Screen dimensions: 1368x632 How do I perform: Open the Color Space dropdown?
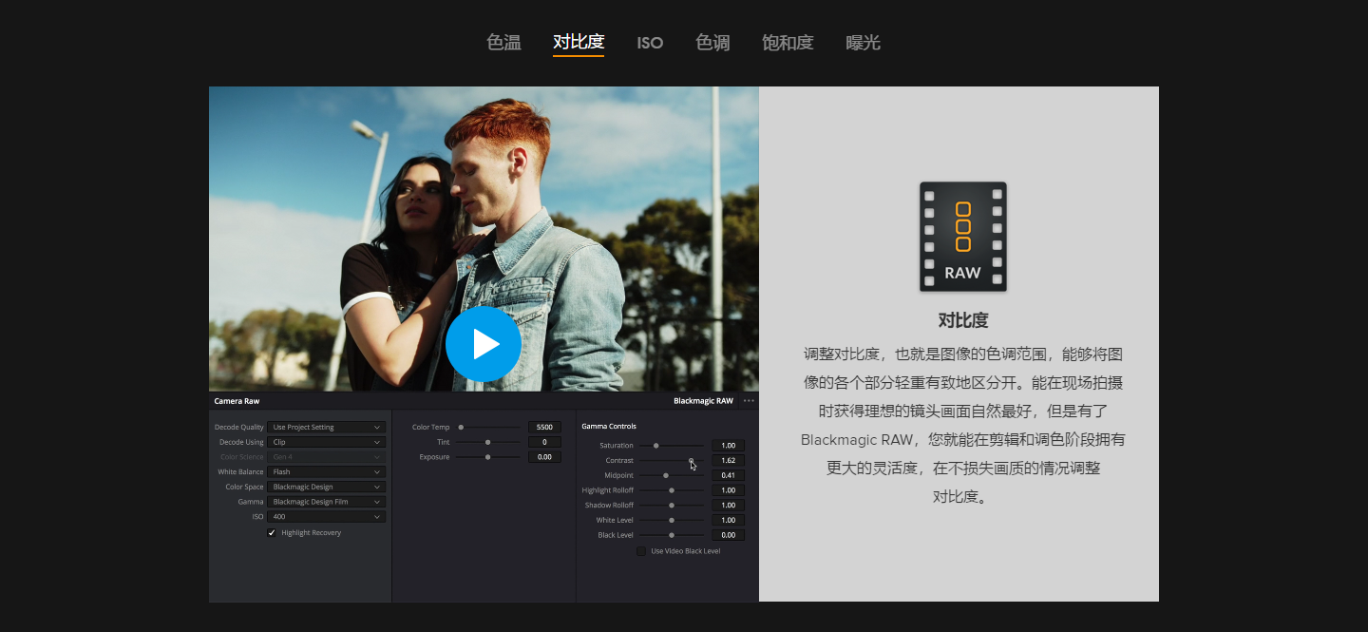326,488
